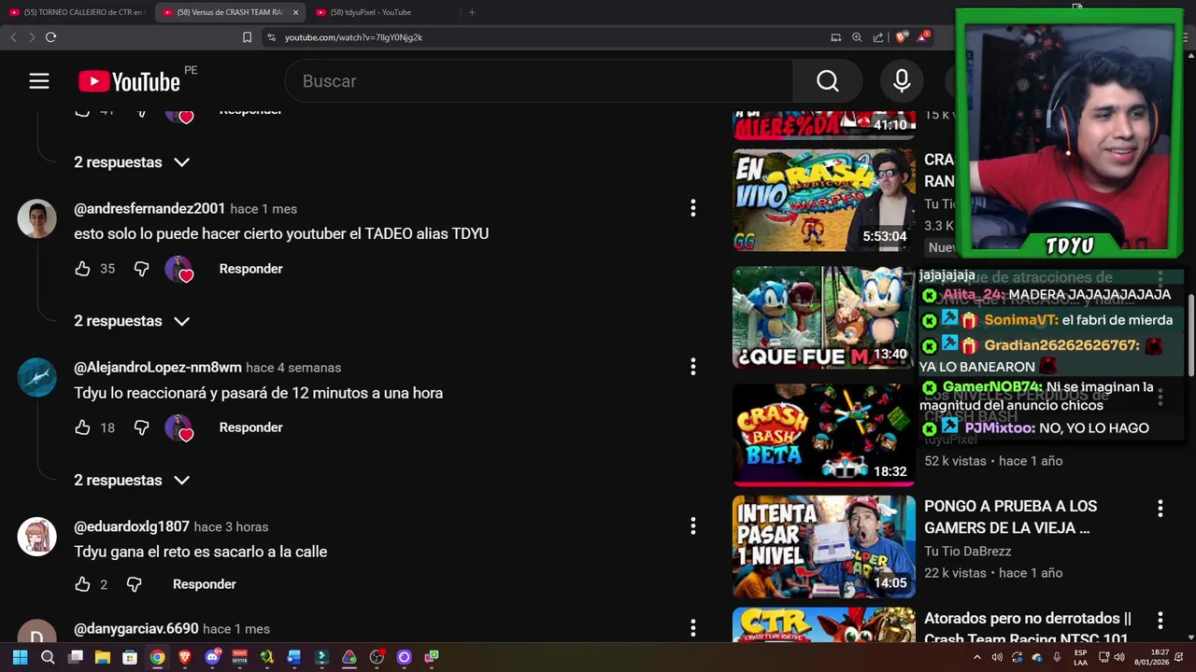Click the magnifying glass search button
Viewport: 1196px width, 672px height.
[828, 81]
